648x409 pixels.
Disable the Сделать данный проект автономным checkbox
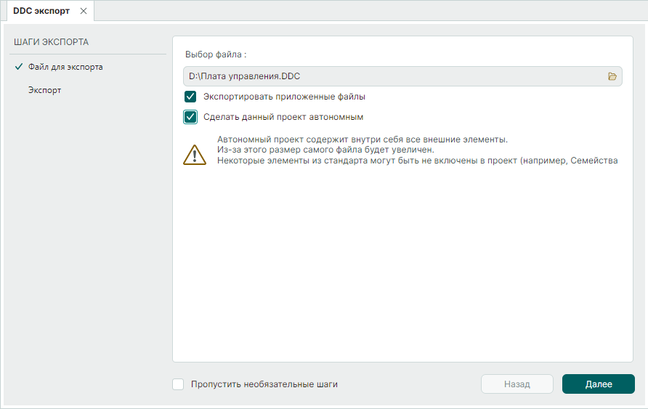(x=190, y=117)
